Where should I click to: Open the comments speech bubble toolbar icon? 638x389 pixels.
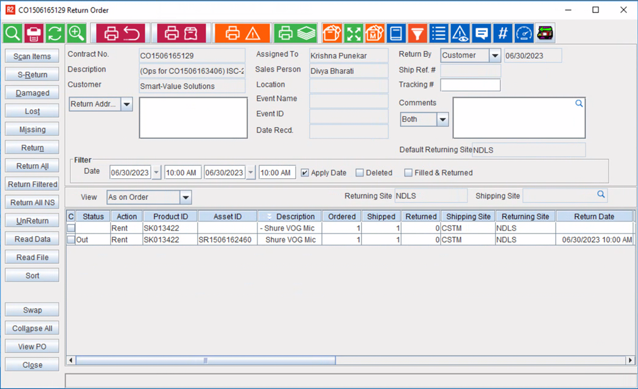pos(481,33)
